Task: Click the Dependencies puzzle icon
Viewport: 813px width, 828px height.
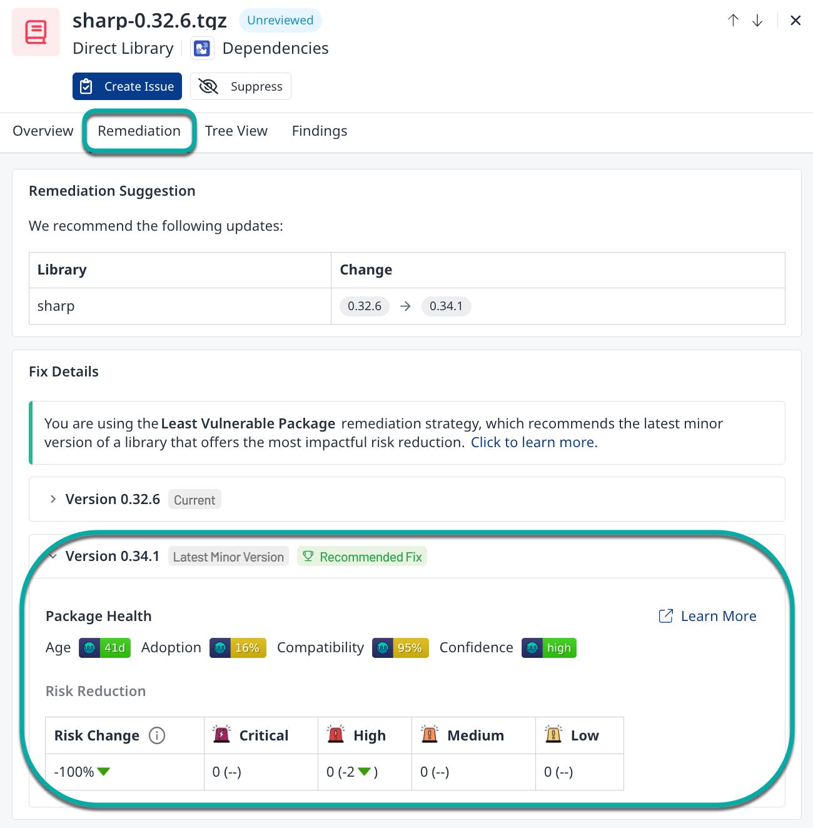Action: tap(202, 48)
